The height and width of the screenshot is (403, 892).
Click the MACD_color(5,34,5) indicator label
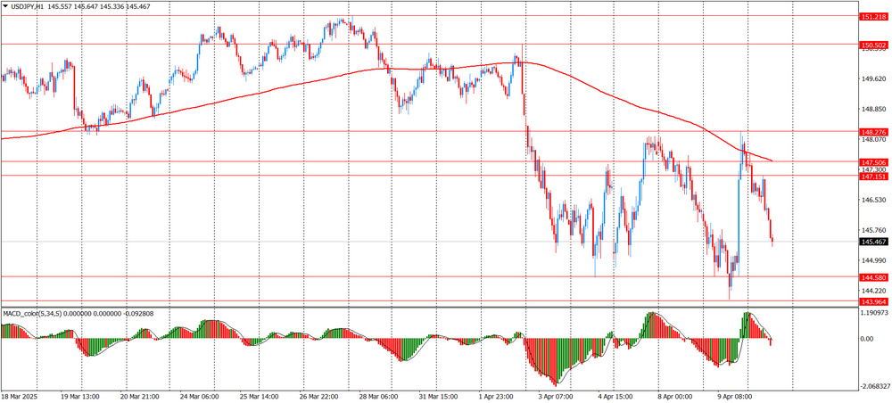tap(30, 313)
